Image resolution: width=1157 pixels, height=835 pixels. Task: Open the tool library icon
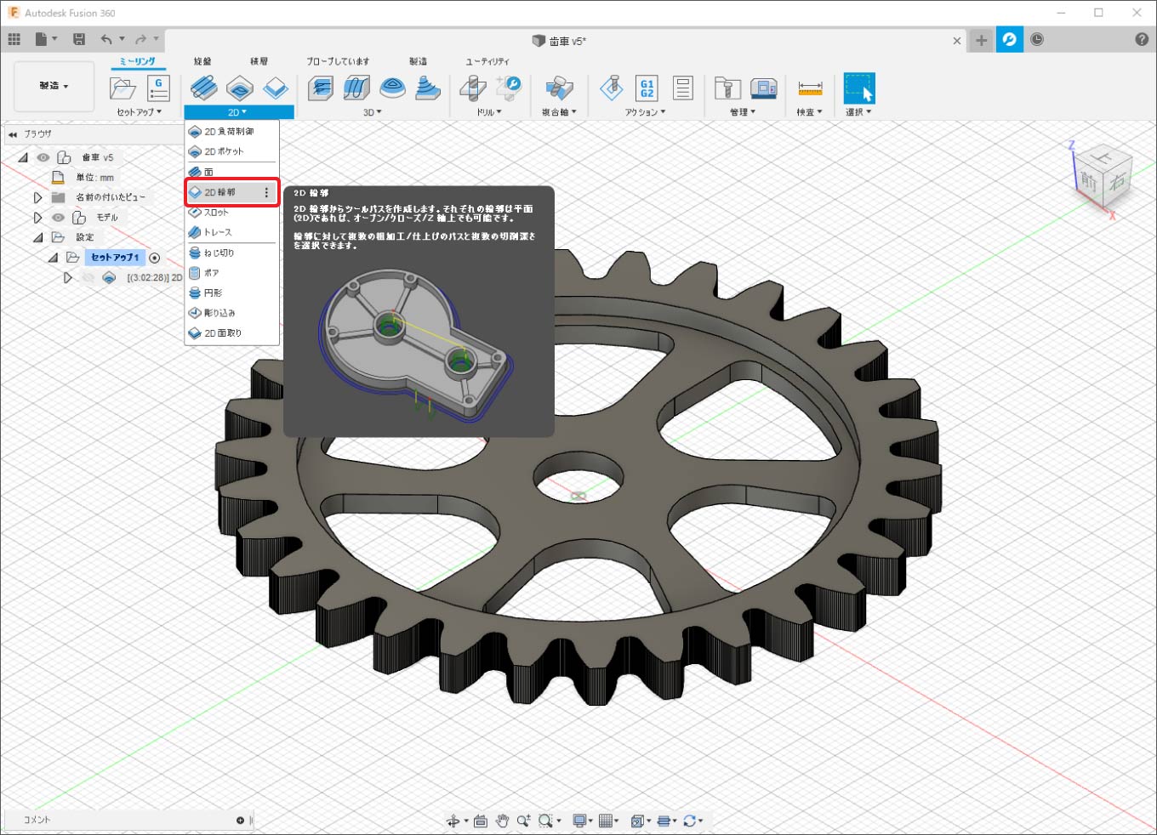coord(727,88)
